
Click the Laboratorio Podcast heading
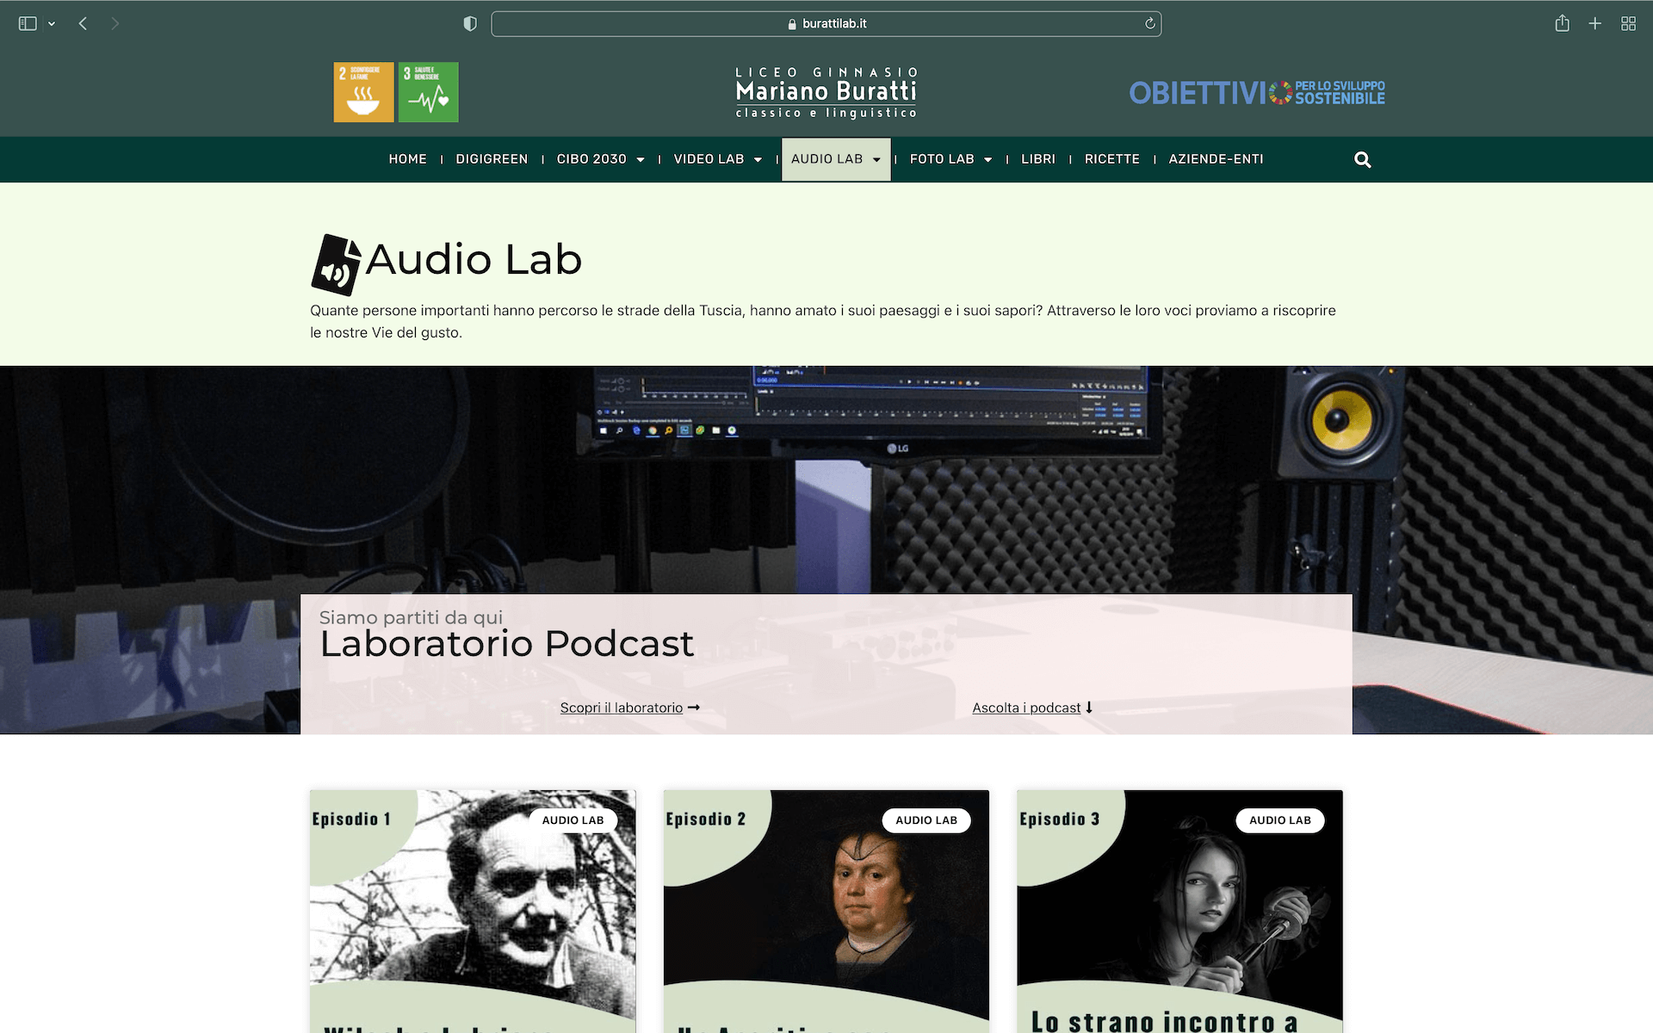click(507, 644)
